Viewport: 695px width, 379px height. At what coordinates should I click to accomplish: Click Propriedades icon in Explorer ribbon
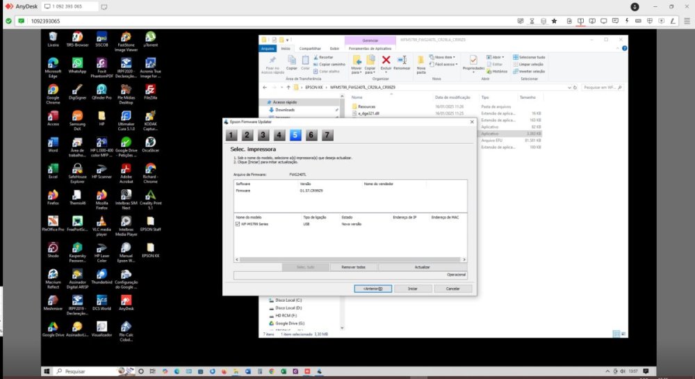[x=473, y=63]
